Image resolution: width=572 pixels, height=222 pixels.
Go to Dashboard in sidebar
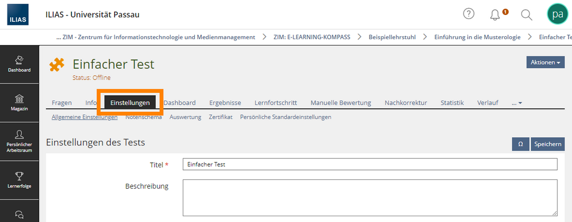pos(20,64)
